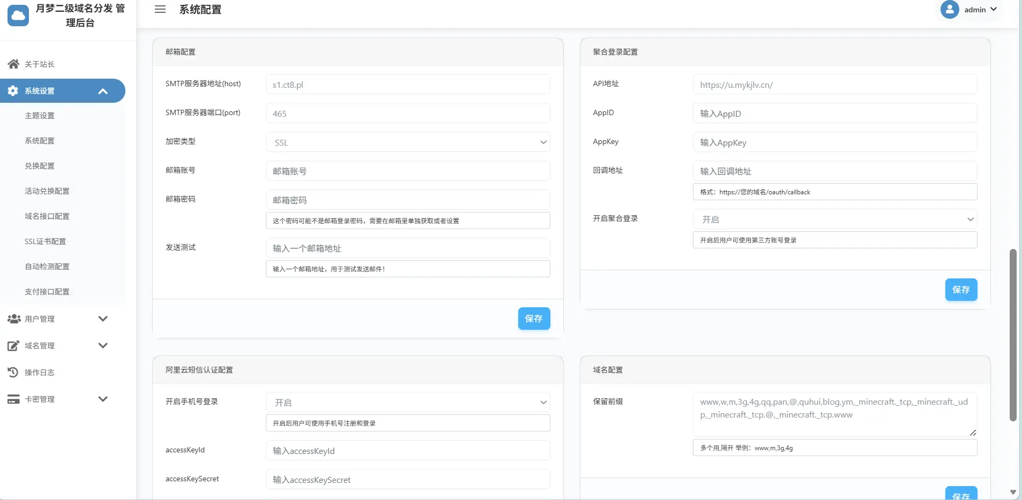This screenshot has height=500, width=1022.
Task: Click the API地址 field
Action: coord(835,85)
